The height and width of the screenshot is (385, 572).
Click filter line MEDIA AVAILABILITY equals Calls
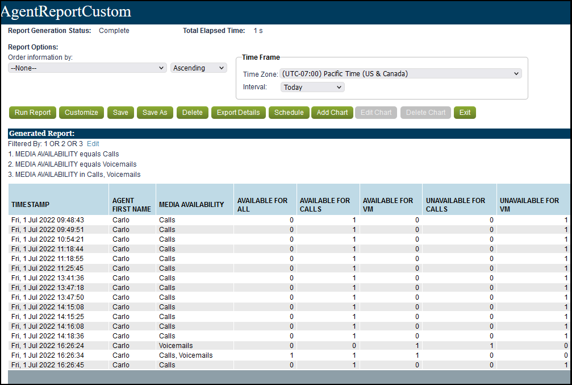pyautogui.click(x=64, y=154)
